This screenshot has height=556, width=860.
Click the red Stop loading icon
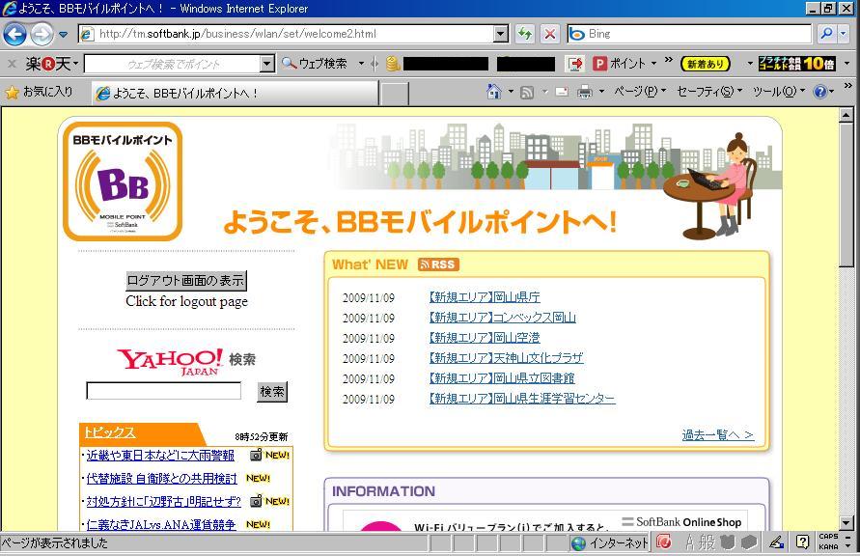tap(549, 34)
